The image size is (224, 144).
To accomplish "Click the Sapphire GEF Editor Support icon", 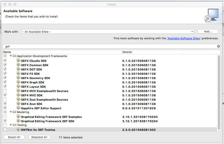I will [x=18, y=108].
